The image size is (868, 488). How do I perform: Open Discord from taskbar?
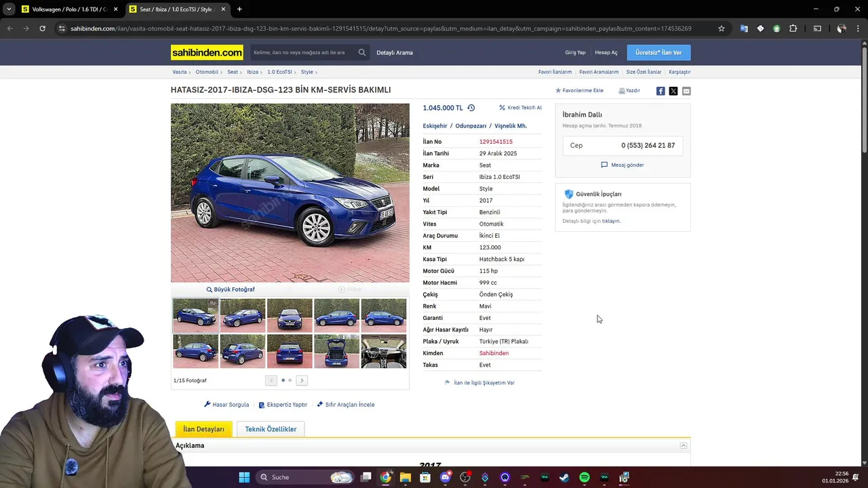pyautogui.click(x=446, y=477)
